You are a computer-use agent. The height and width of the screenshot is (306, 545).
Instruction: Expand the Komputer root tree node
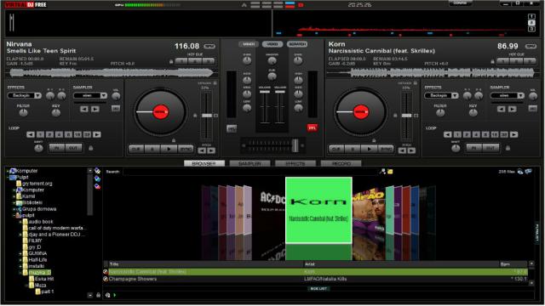point(8,171)
